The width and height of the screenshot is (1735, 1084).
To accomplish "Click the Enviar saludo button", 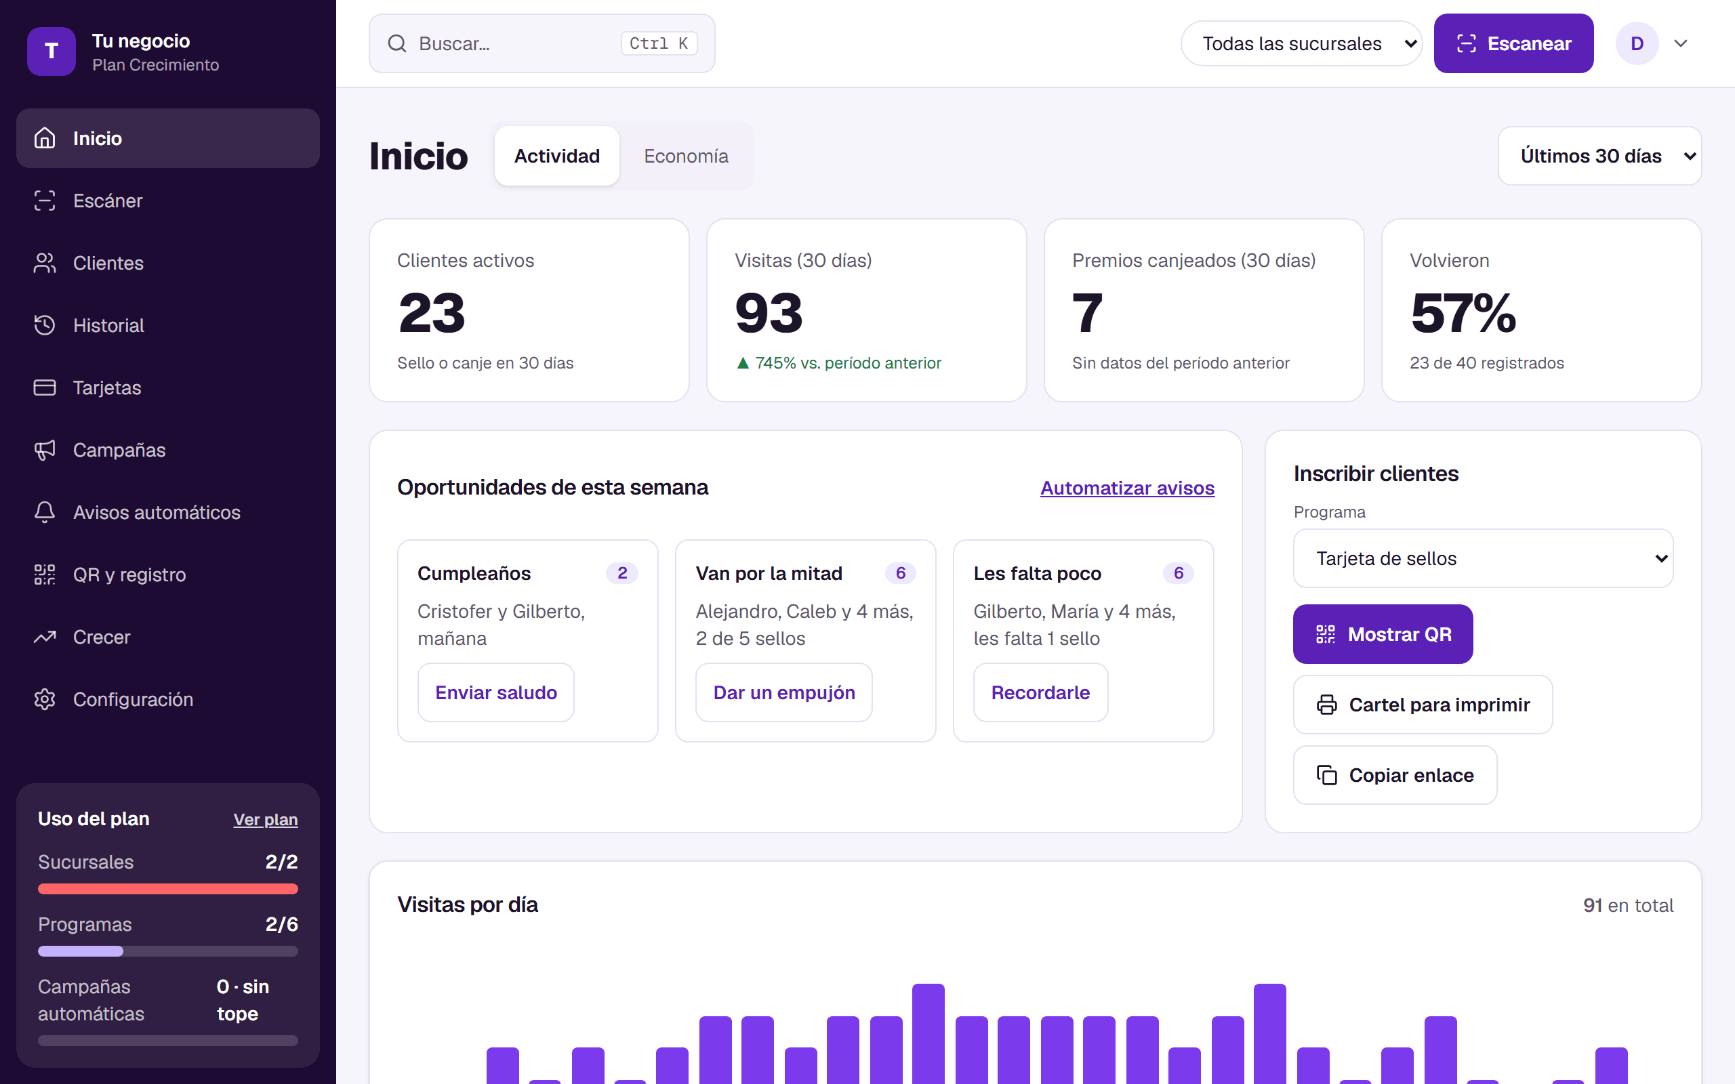I will (x=496, y=692).
